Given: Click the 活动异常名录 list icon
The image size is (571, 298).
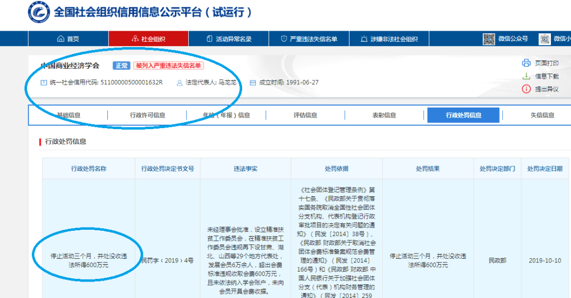Looking at the screenshot, I should 209,39.
